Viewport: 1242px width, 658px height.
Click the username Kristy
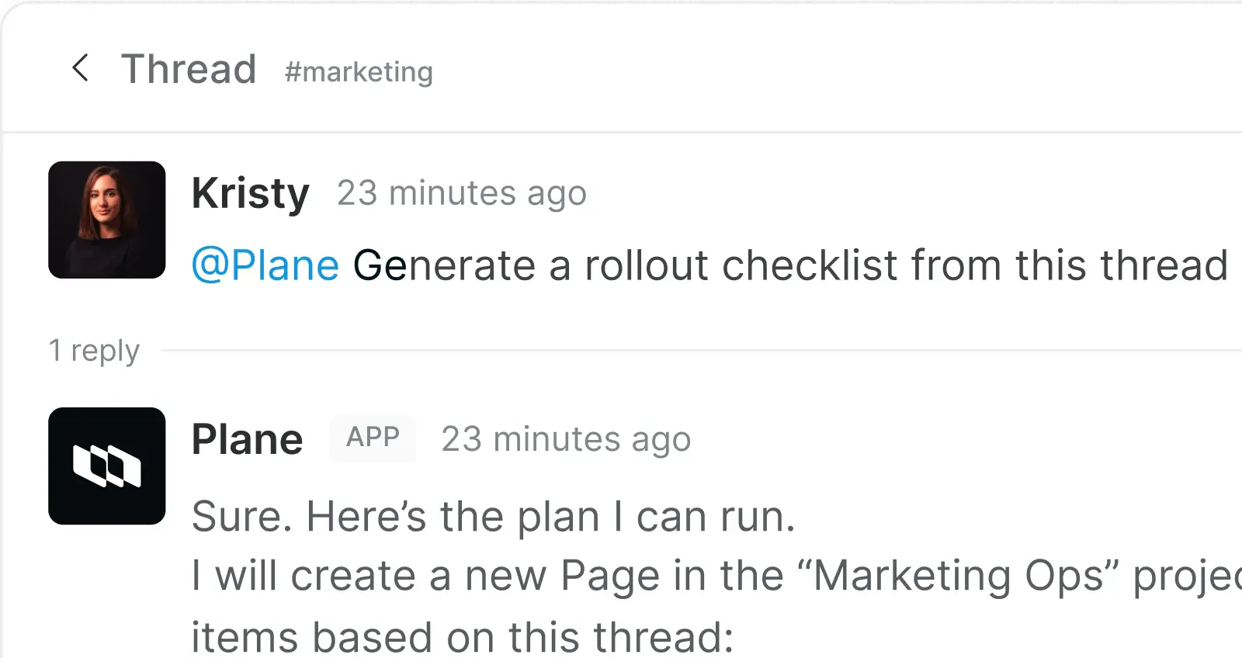(x=250, y=192)
